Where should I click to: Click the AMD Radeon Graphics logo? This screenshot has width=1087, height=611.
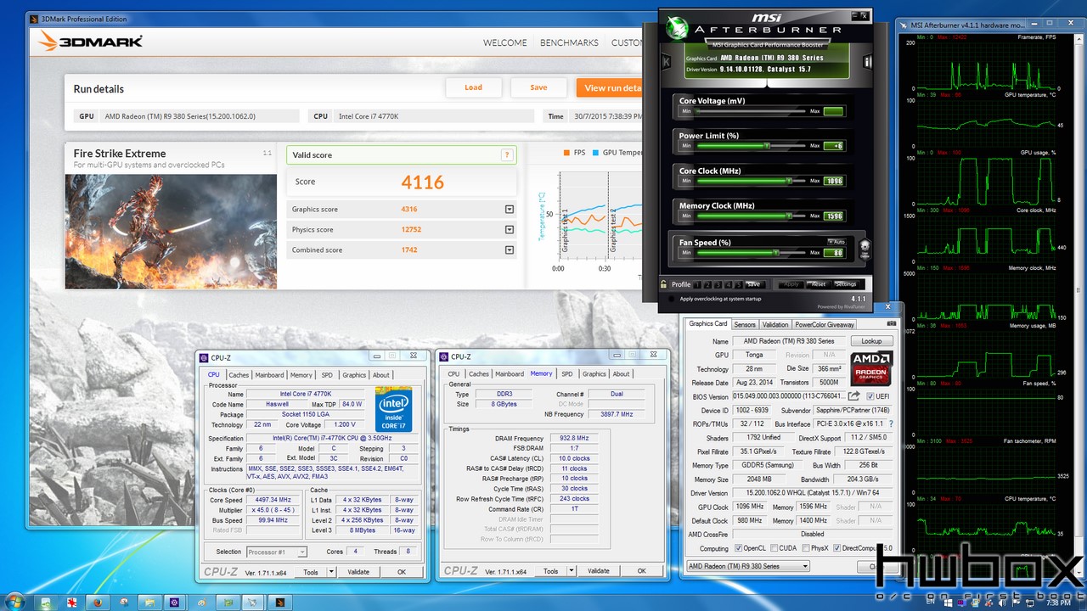pos(871,370)
